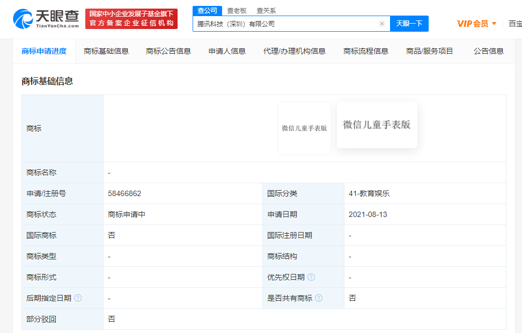Screen dimensions: 522x333
Task: Expand the VIP会员 dropdown arrow
Action: pos(494,23)
